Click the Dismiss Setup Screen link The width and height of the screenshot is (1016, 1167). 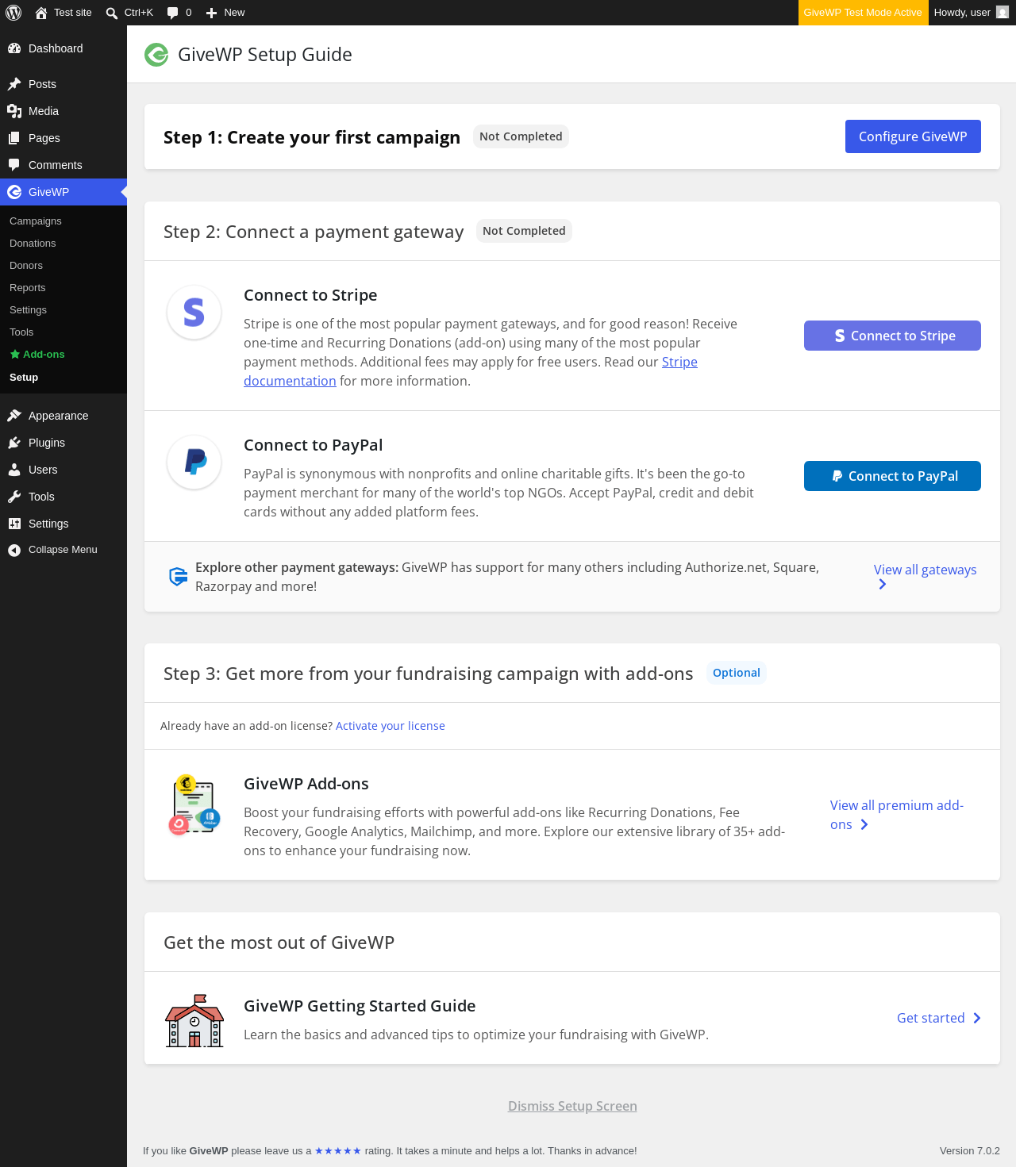(572, 1106)
